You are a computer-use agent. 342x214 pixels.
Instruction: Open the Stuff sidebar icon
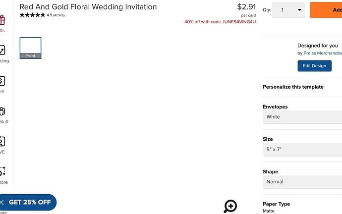[x=2, y=111]
